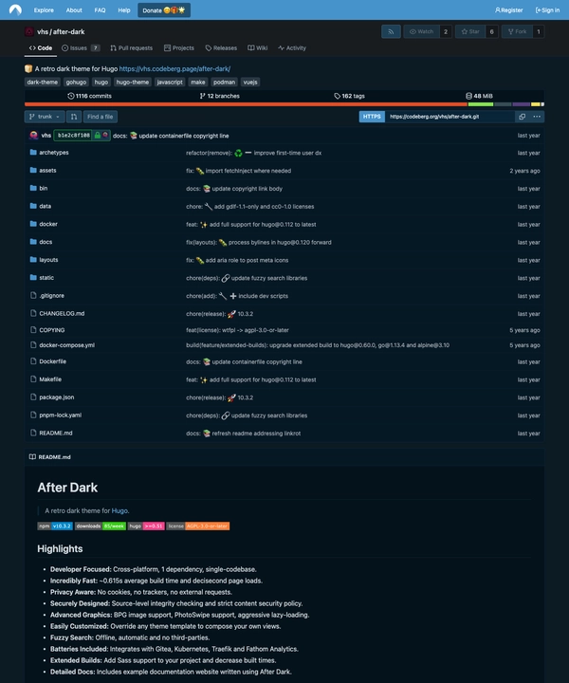Open the RSS feed icon button
569x683 pixels.
point(391,31)
